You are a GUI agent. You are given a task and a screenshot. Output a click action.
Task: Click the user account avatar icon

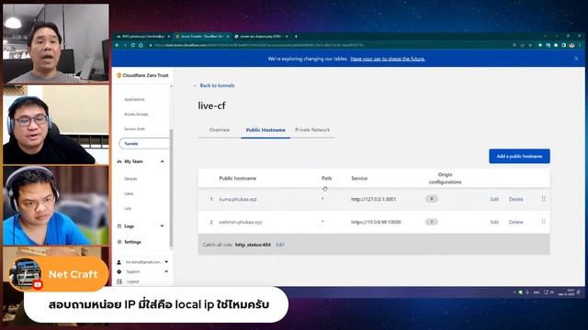click(119, 262)
